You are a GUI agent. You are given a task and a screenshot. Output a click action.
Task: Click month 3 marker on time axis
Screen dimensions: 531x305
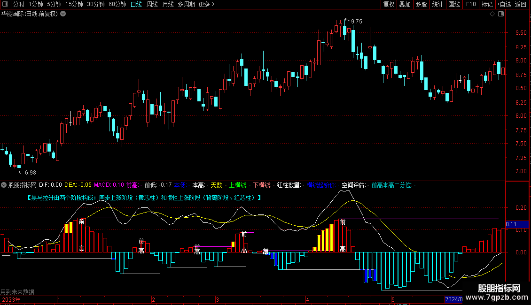217,299
